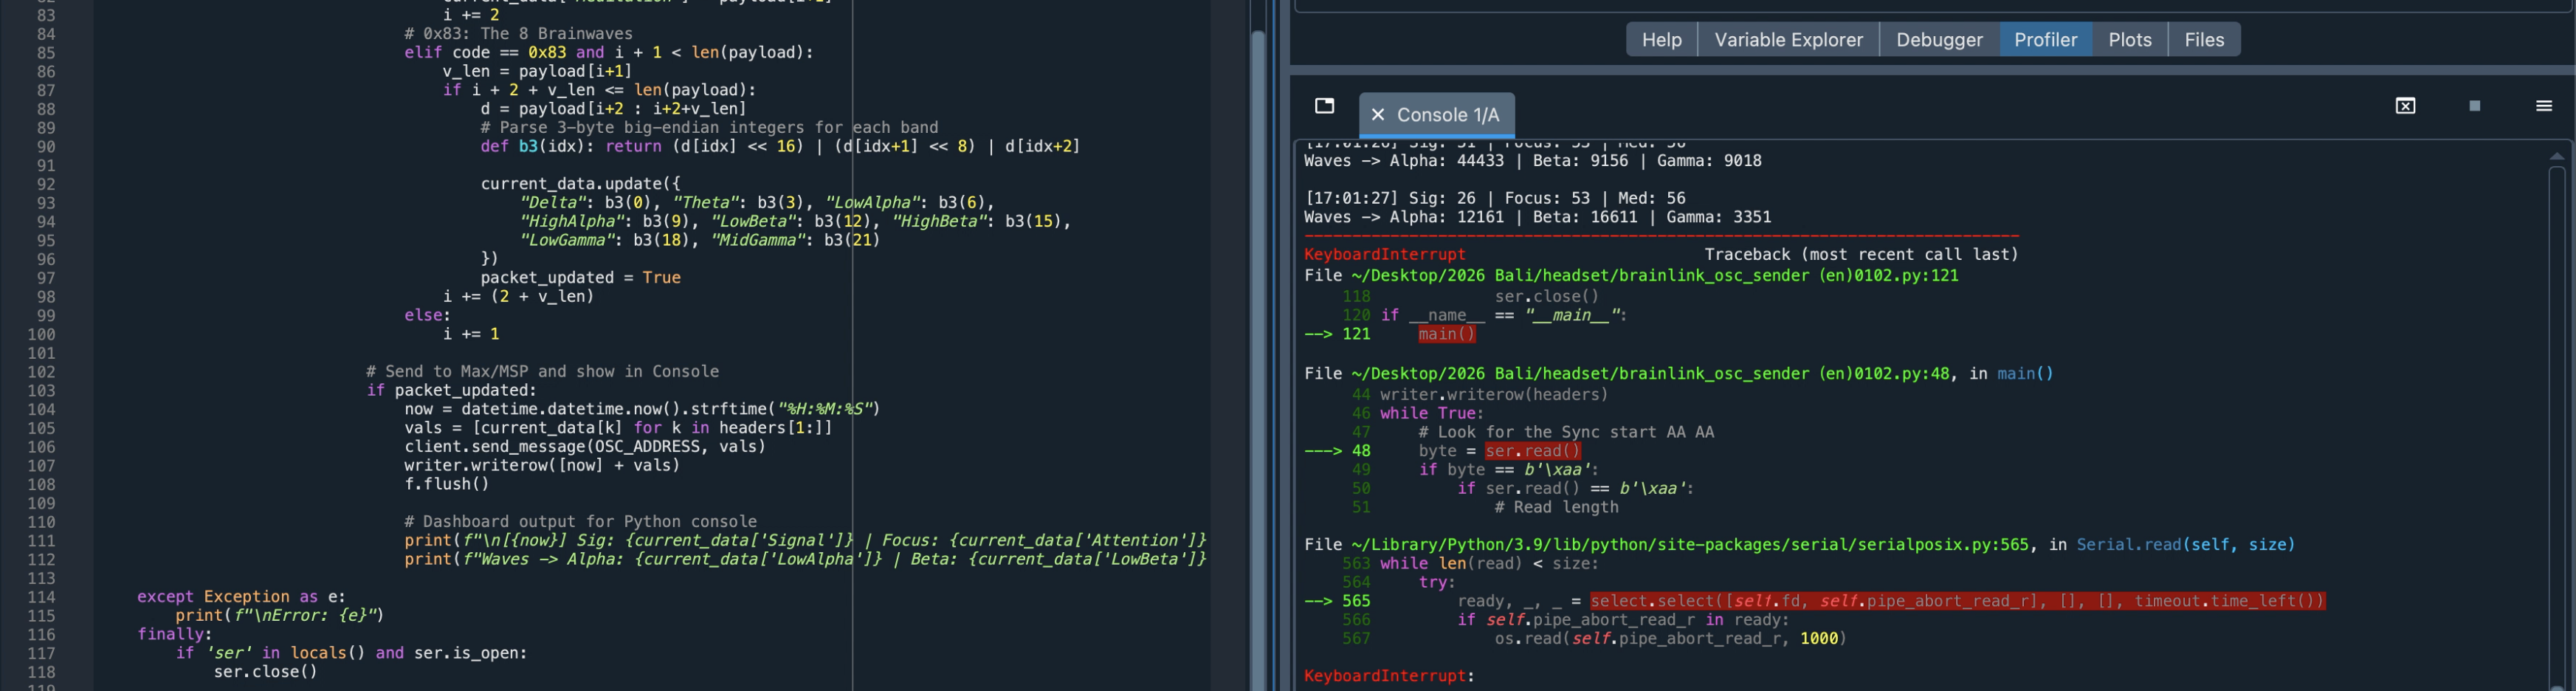Close the Console 1/A tab
This screenshot has height=691, width=2576.
tap(1377, 115)
